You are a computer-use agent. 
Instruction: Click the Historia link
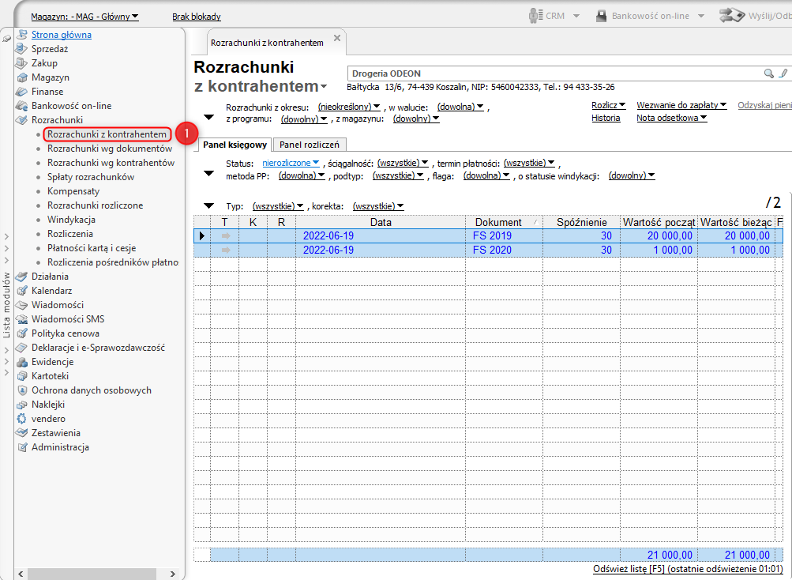click(x=606, y=119)
